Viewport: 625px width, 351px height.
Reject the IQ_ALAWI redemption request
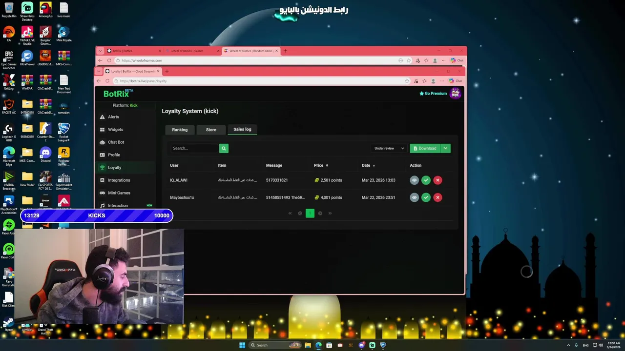pyautogui.click(x=437, y=180)
